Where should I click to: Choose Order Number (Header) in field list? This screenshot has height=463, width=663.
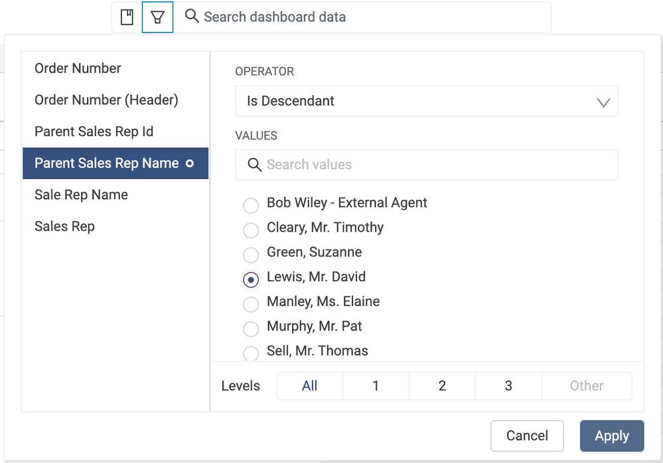[106, 100]
